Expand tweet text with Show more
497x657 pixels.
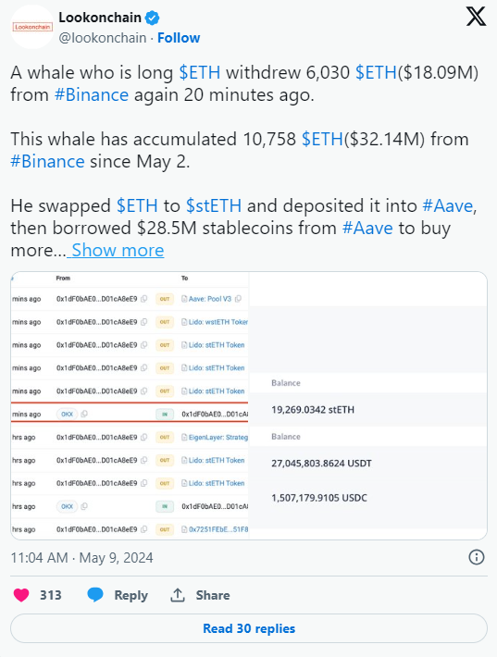tap(118, 250)
